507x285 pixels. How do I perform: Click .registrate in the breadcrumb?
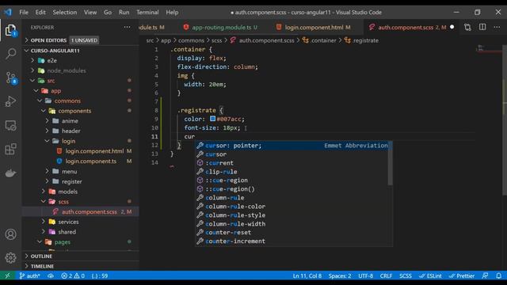(x=362, y=40)
